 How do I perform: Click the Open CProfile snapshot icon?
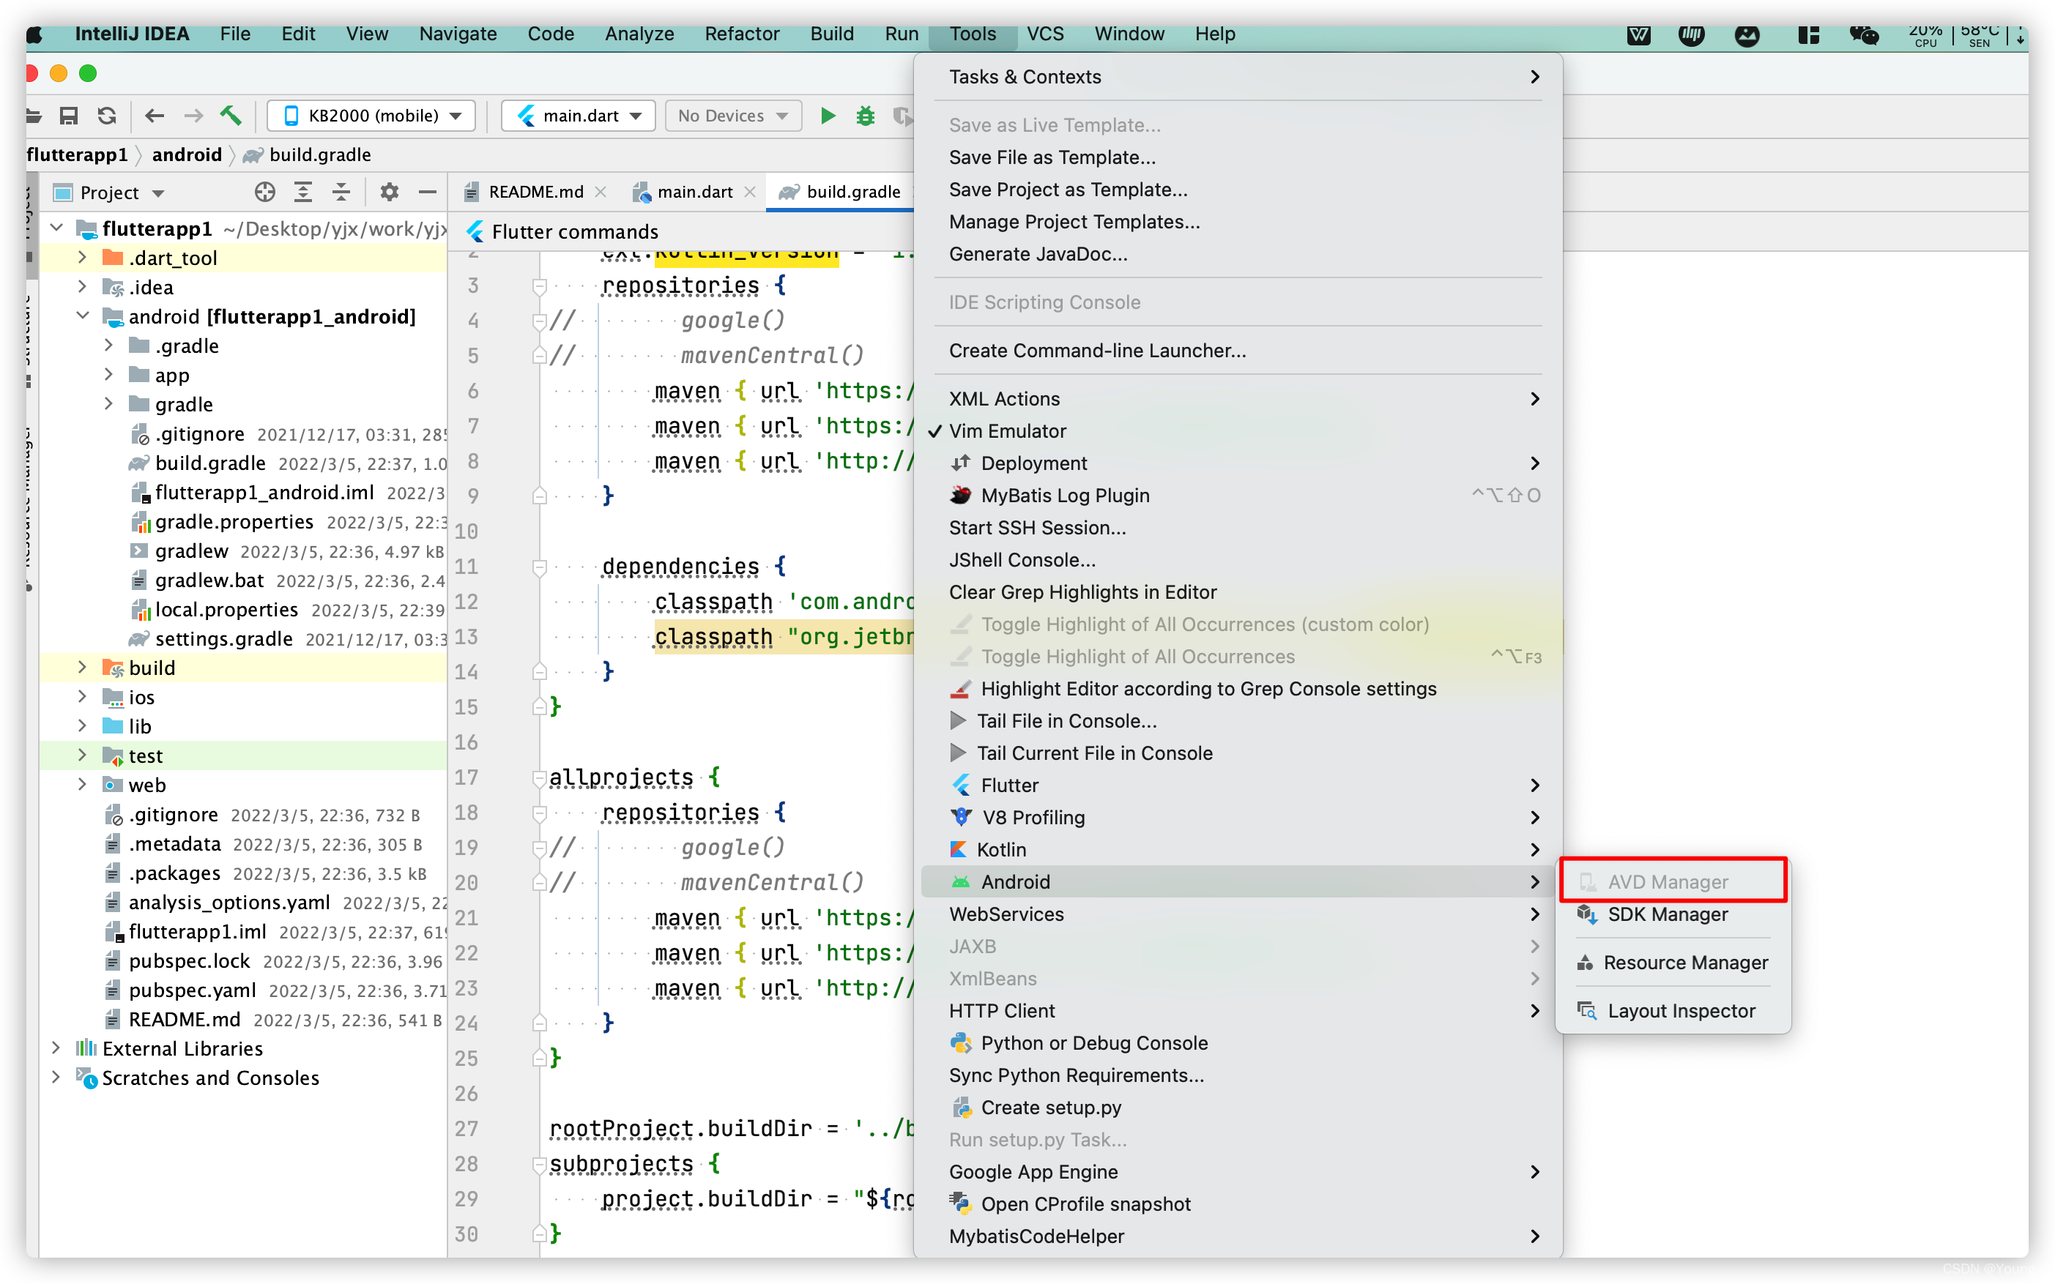click(960, 1204)
